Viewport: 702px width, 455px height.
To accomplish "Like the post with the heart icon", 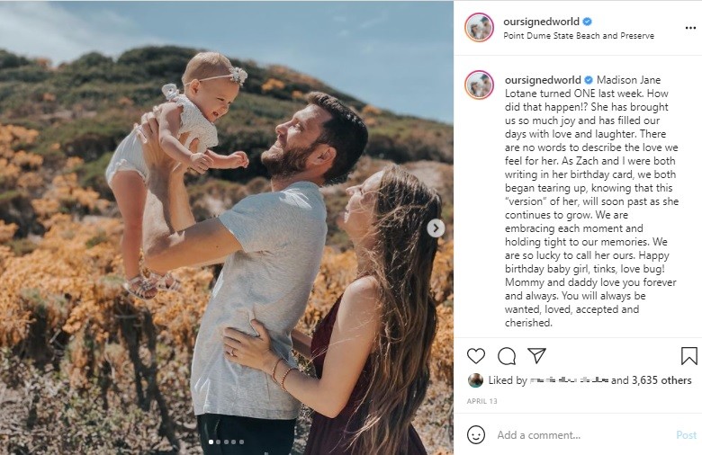I will pyautogui.click(x=476, y=356).
